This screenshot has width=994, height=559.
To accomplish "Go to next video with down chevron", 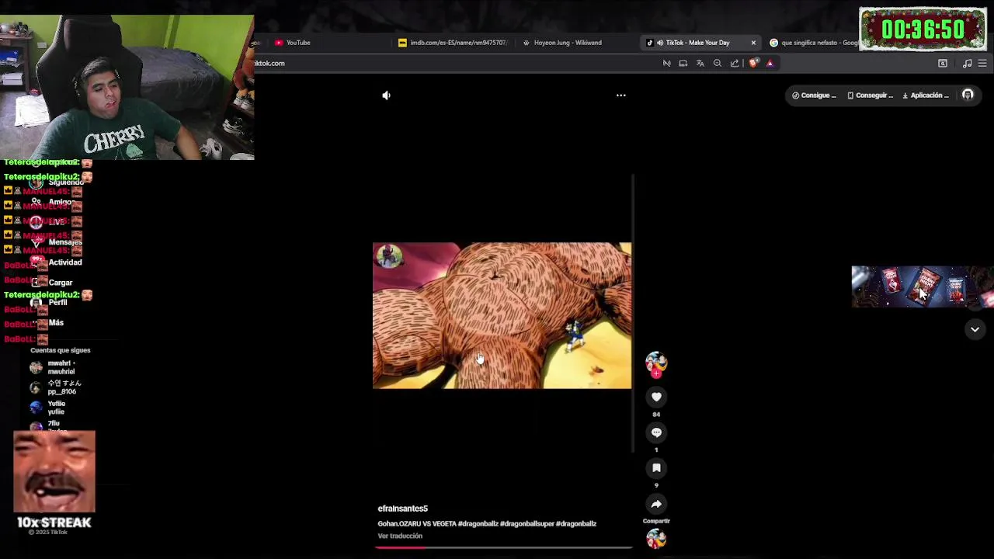I will [x=975, y=329].
